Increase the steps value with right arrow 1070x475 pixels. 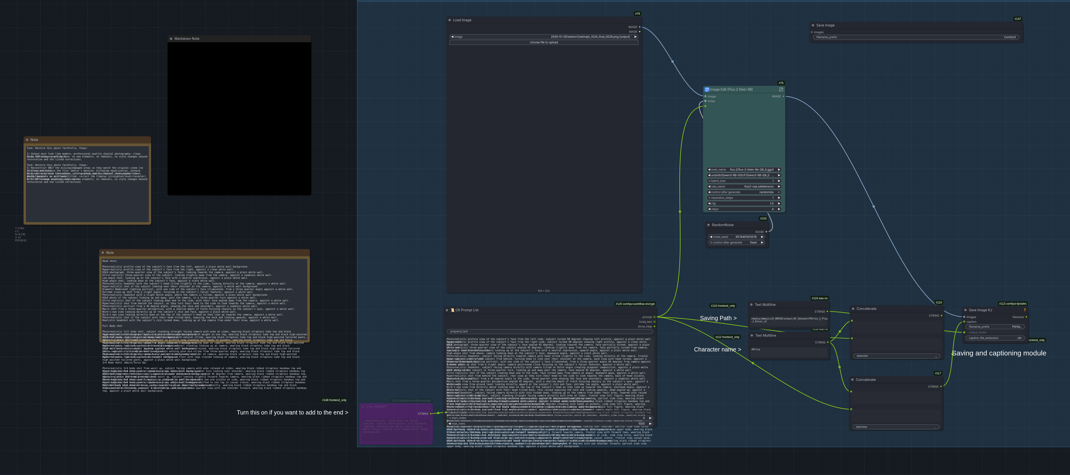779,209
